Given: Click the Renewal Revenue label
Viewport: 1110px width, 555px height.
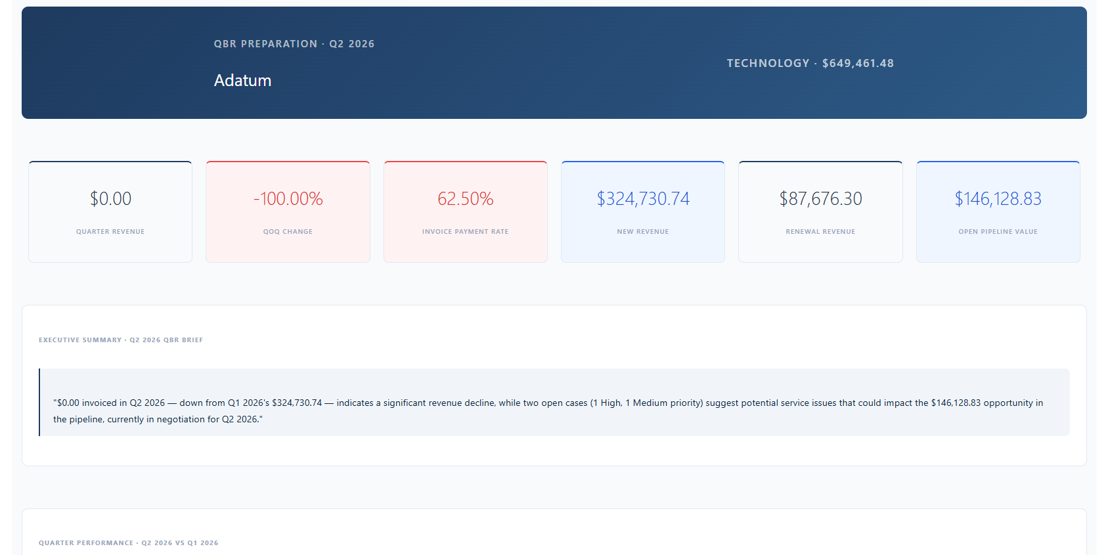Looking at the screenshot, I should point(820,232).
